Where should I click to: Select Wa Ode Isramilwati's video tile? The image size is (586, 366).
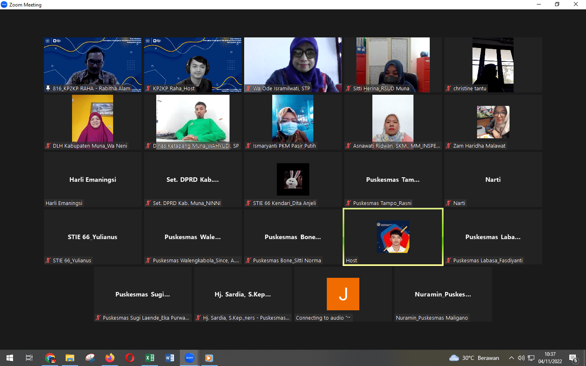pos(293,64)
